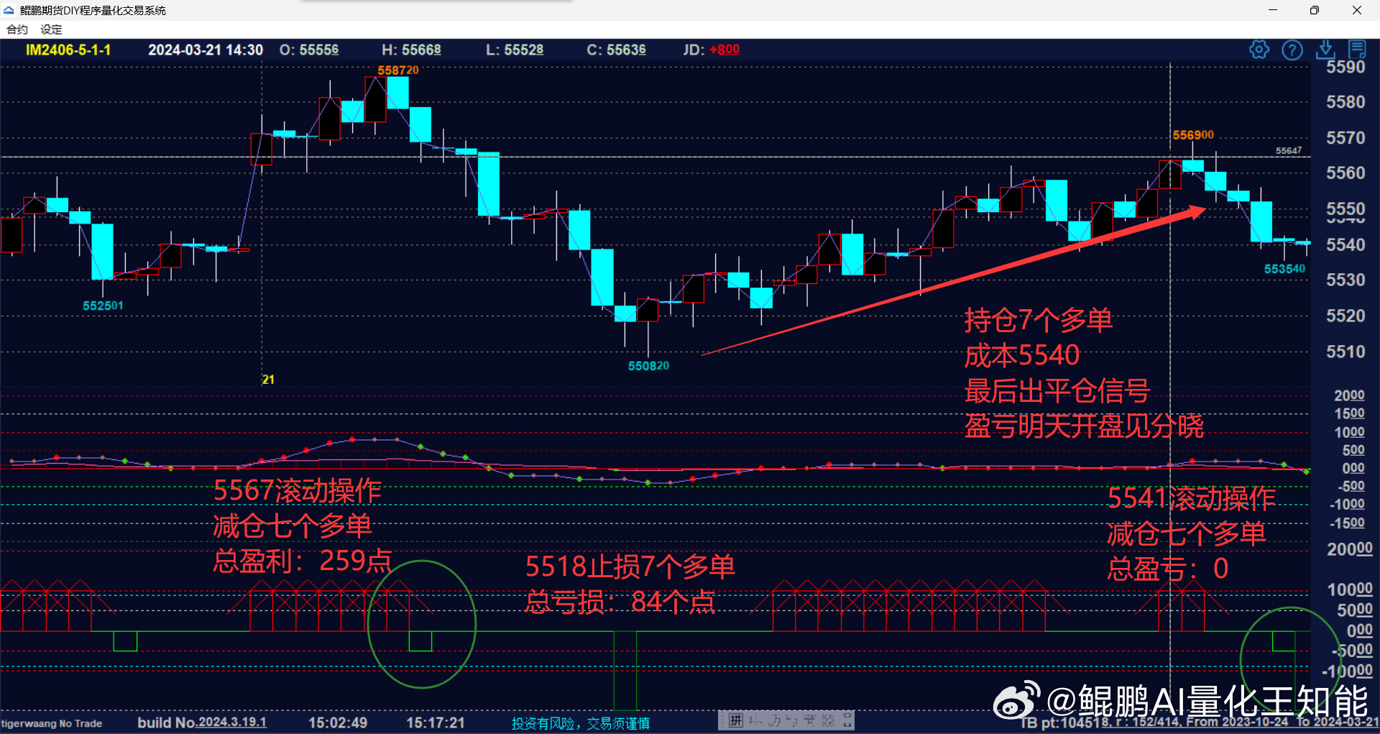Click the open price O: 55556
The height and width of the screenshot is (734, 1380).
(309, 50)
